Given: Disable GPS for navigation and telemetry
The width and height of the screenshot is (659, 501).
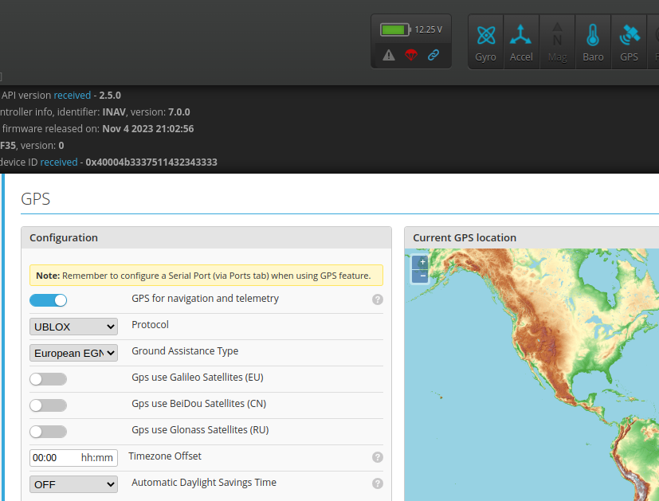Looking at the screenshot, I should click(x=48, y=300).
